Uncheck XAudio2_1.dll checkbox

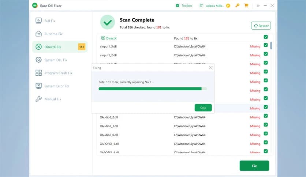click(266, 125)
